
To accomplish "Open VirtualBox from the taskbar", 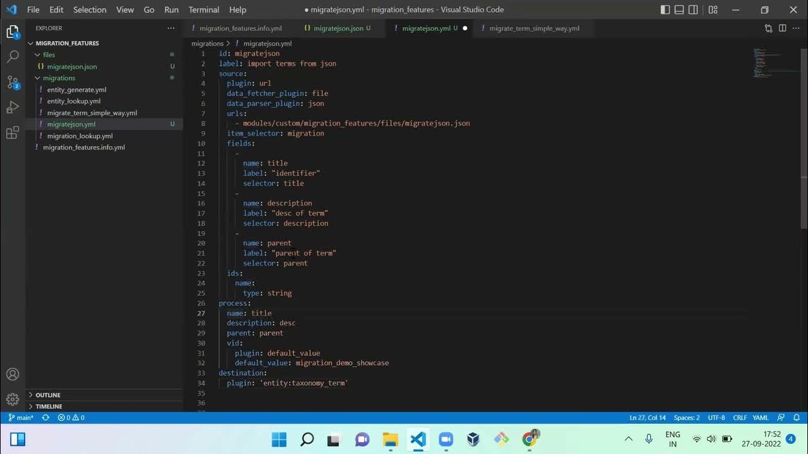I will [x=473, y=439].
